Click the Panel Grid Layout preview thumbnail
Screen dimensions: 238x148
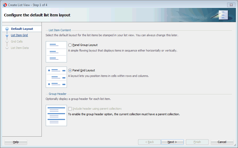pos(56,77)
